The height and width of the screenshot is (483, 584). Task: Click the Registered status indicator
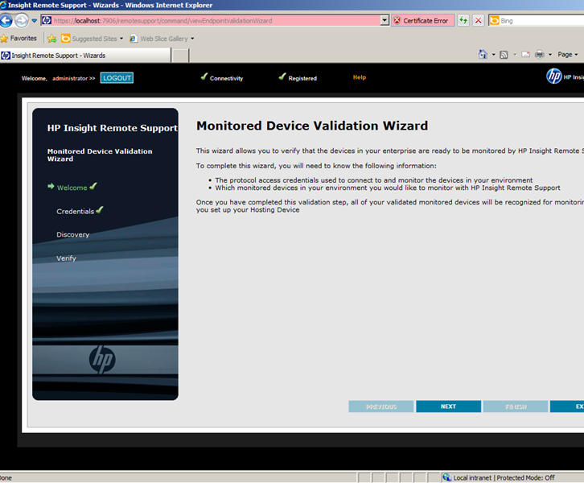(x=298, y=77)
